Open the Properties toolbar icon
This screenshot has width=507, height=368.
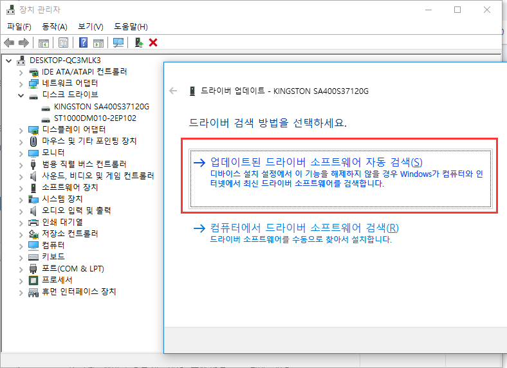[63, 42]
